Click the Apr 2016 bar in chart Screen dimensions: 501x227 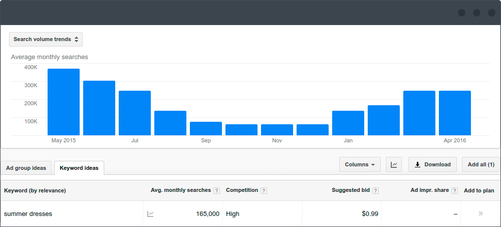coord(455,113)
